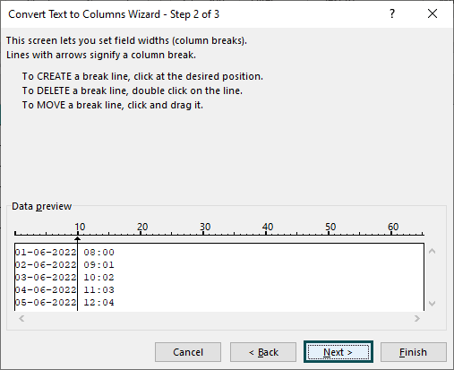Click Finish to complete the wizard
The width and height of the screenshot is (454, 370).
click(414, 352)
